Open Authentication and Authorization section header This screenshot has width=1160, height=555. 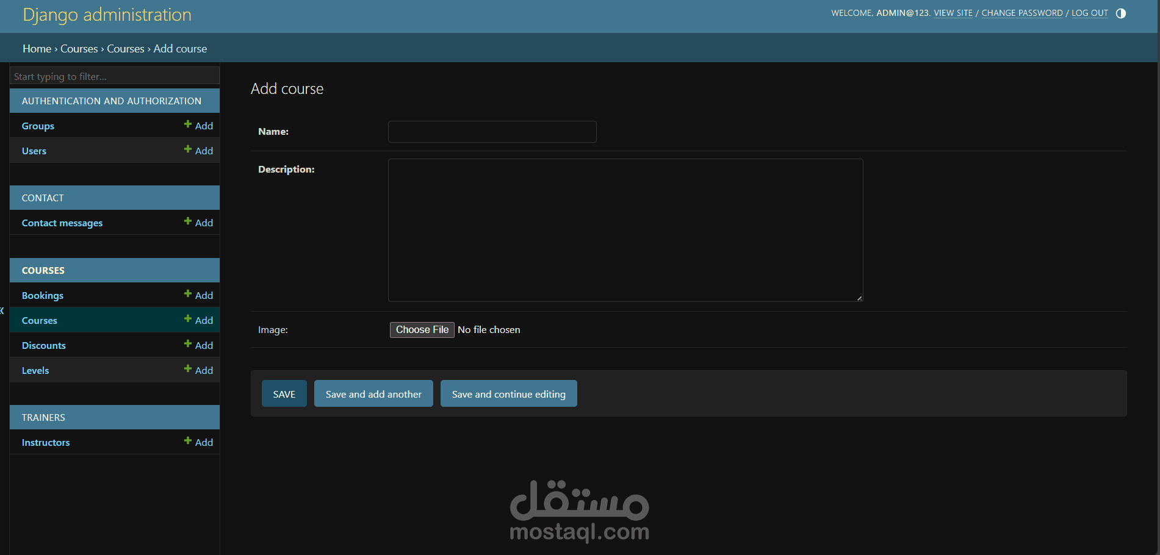pos(112,101)
